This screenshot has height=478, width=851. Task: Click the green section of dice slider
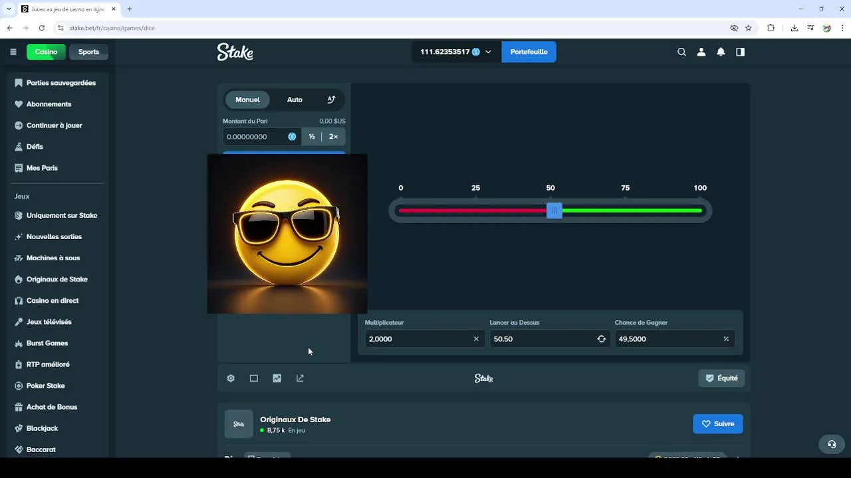pos(632,210)
